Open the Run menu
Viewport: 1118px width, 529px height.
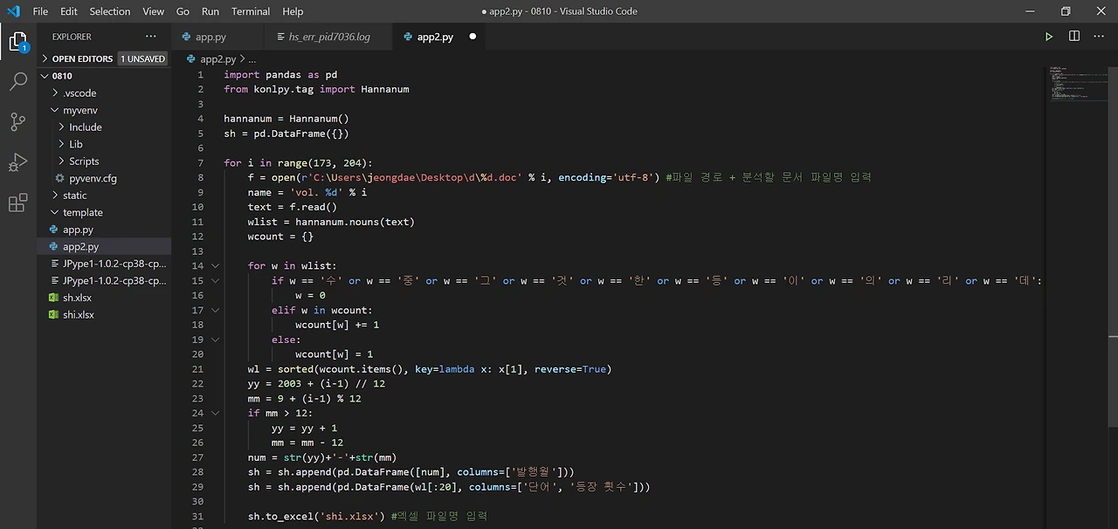210,11
